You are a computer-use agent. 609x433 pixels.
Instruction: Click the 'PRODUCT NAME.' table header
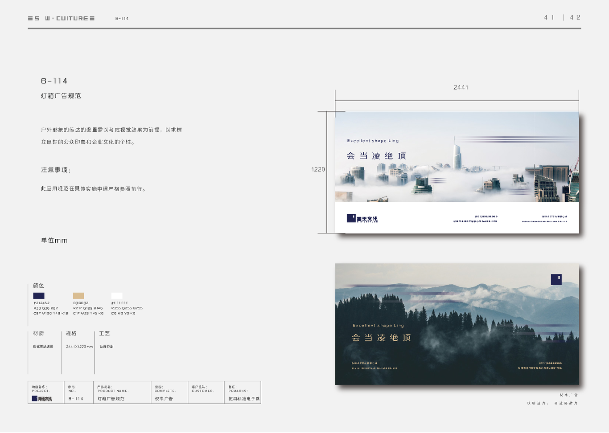pyautogui.click(x=113, y=391)
